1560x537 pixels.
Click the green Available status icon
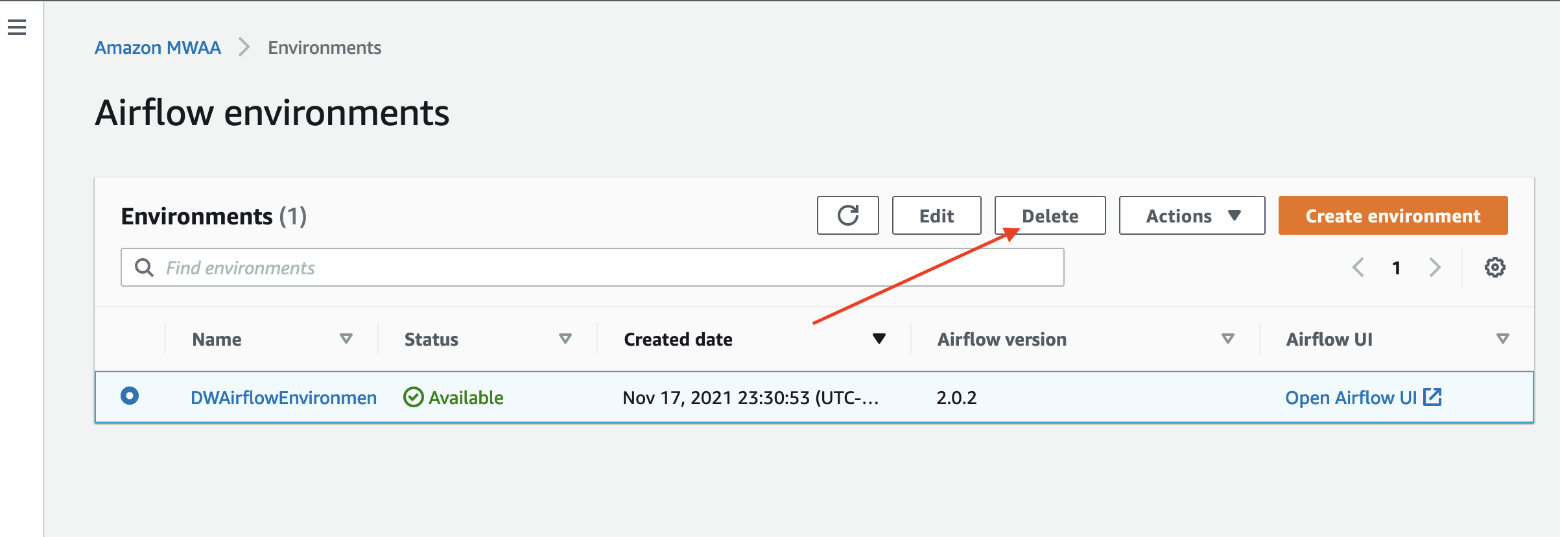(413, 397)
